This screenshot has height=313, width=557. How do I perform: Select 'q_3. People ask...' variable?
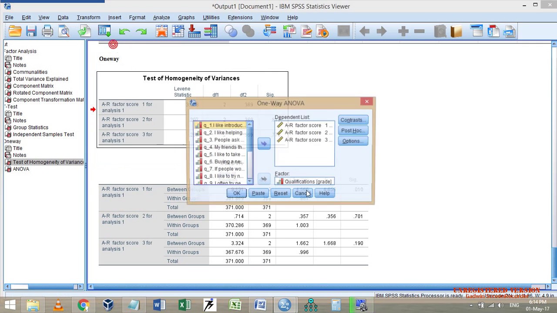221,140
